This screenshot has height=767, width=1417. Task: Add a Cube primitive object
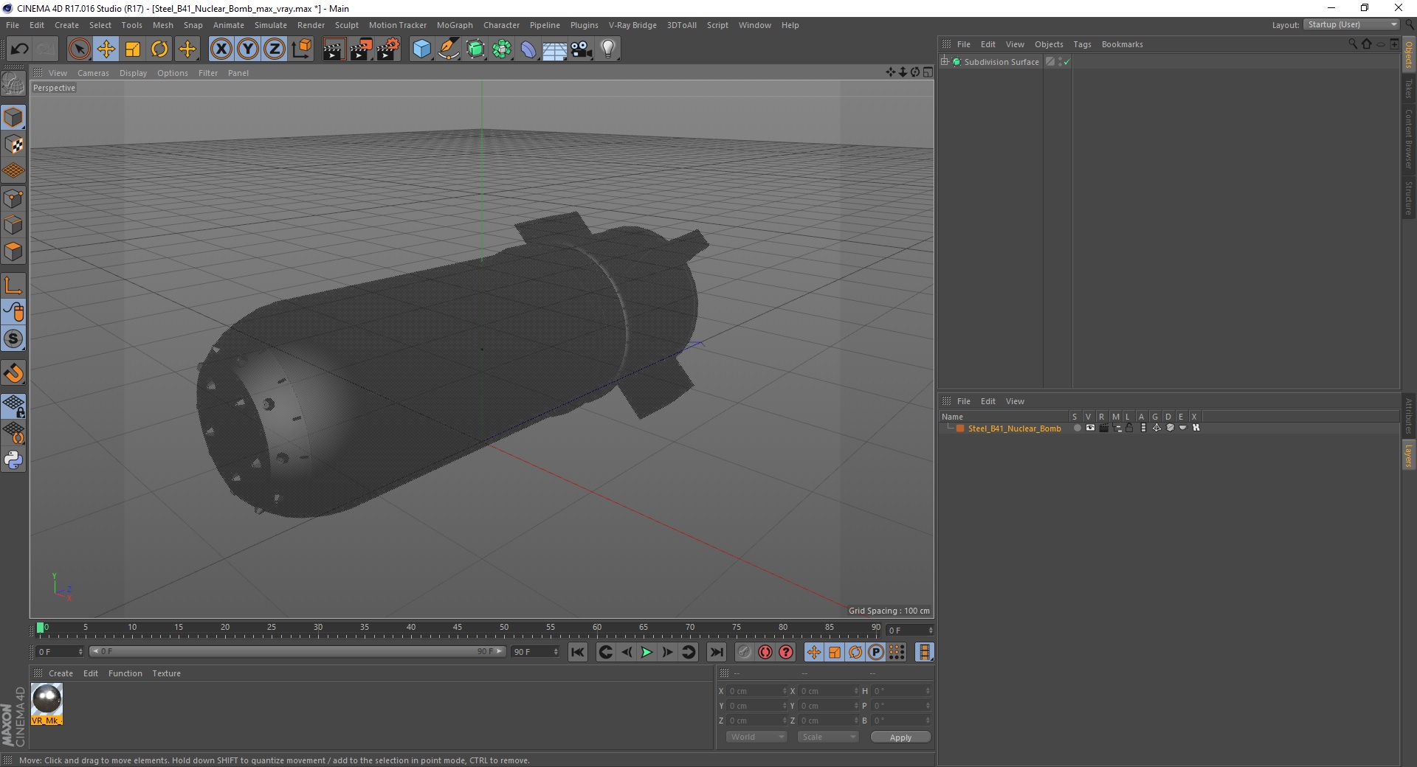coord(421,49)
